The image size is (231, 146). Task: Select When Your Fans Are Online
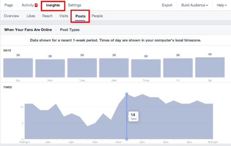(x=28, y=30)
